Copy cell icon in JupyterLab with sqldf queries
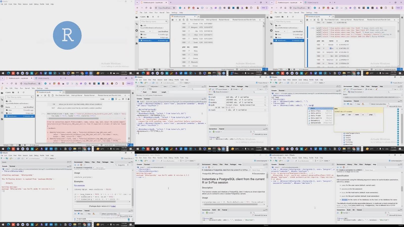 (x=318, y=20)
